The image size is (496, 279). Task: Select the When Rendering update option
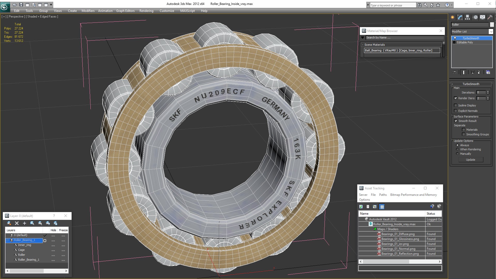457,149
